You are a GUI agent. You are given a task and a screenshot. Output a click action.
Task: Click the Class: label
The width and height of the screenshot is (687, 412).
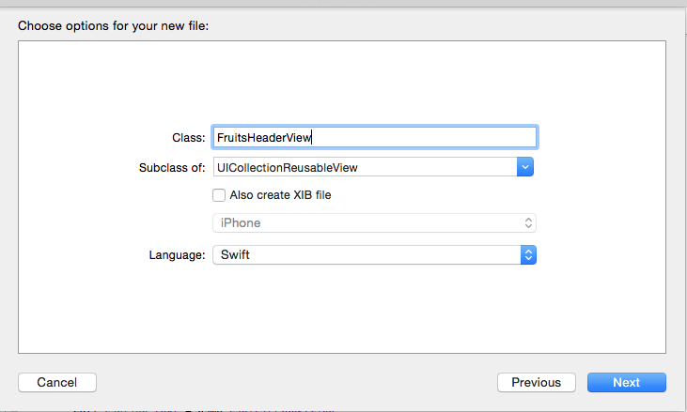[x=188, y=138]
